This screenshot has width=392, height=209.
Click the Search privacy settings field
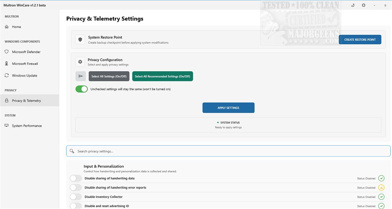point(228,151)
